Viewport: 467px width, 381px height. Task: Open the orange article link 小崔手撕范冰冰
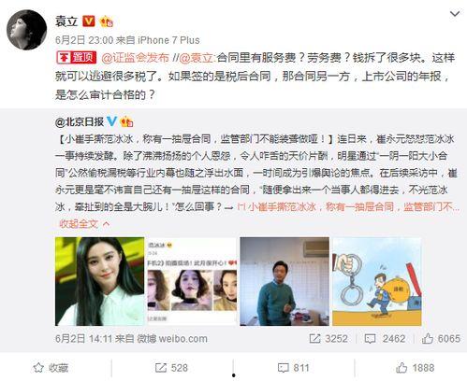(x=348, y=206)
